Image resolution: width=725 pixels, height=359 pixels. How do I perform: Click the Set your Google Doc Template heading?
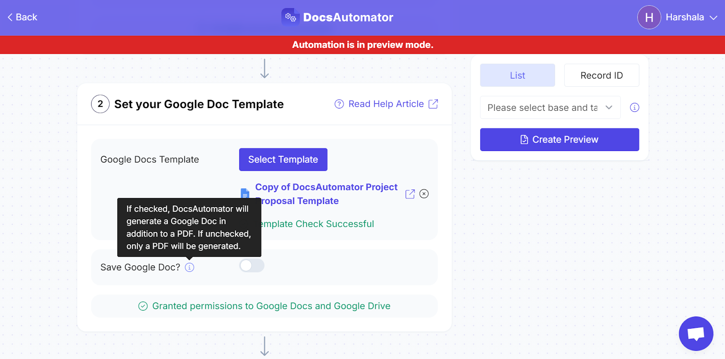pos(199,104)
